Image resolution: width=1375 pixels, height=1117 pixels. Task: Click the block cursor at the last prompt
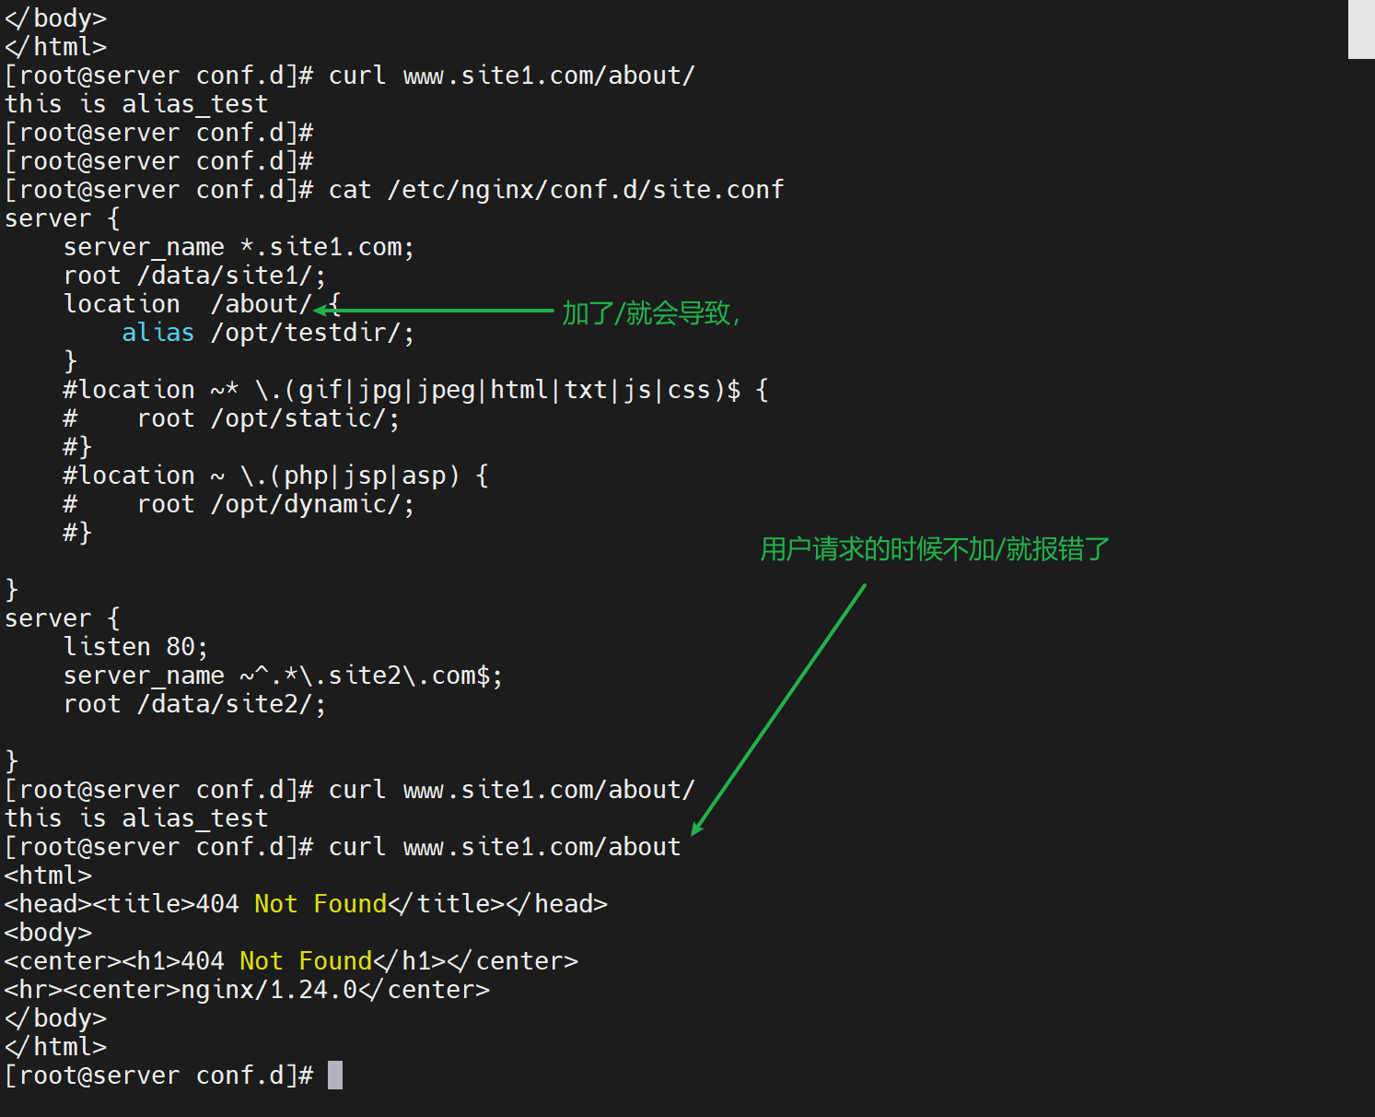tap(335, 1075)
